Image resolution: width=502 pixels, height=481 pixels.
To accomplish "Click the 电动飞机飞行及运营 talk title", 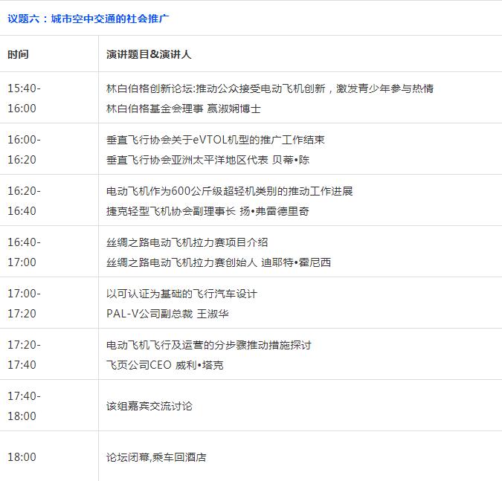I will pyautogui.click(x=208, y=345).
